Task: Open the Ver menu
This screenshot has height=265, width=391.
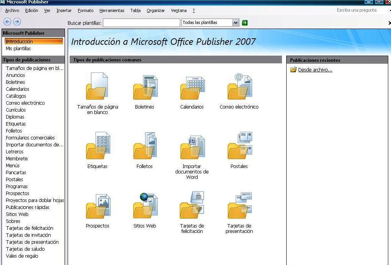Action: (47, 10)
